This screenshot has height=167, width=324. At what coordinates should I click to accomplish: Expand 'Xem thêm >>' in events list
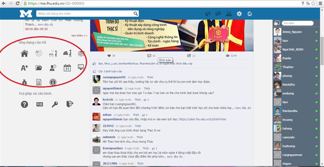(x=79, y=36)
